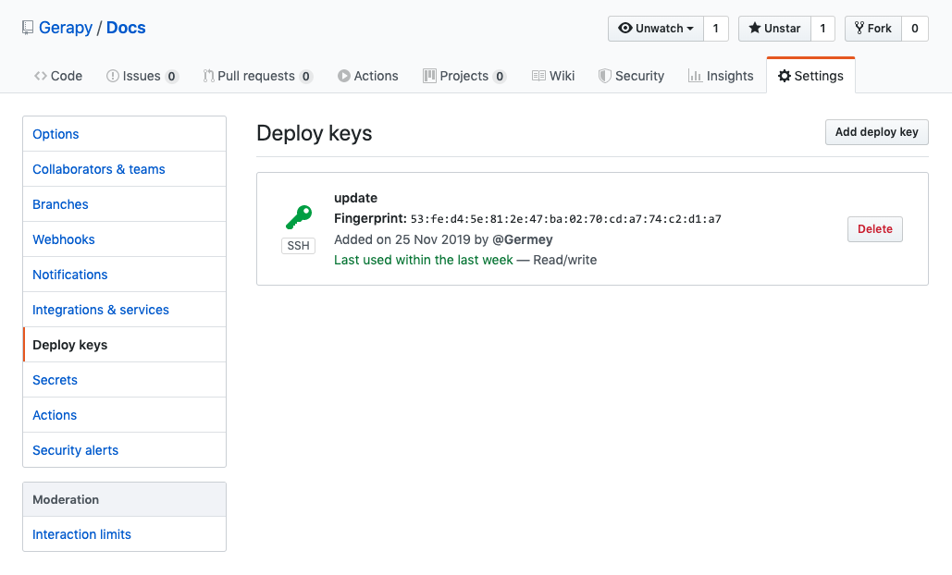Open the Insights tab
This screenshot has width=952, height=575.
pos(721,76)
